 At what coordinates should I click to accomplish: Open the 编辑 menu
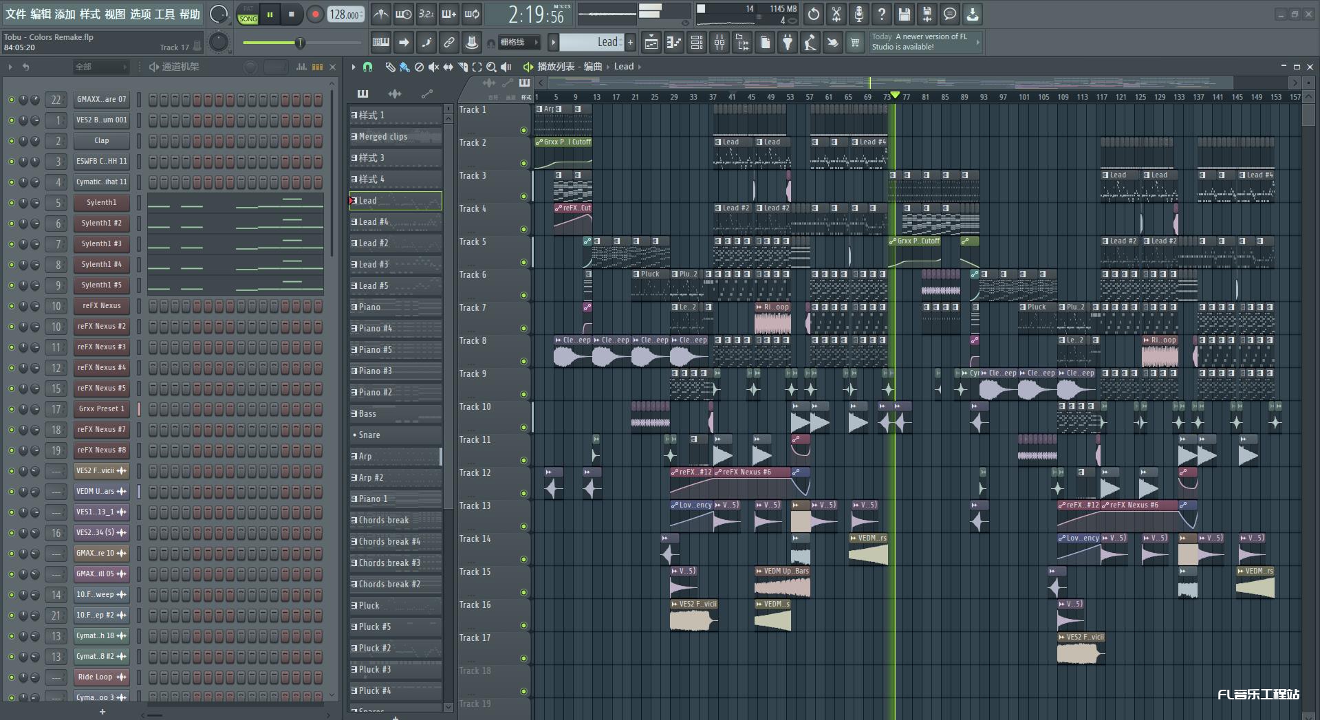tap(41, 14)
